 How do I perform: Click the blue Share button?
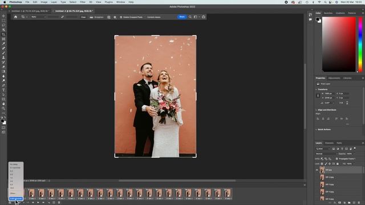(182, 17)
